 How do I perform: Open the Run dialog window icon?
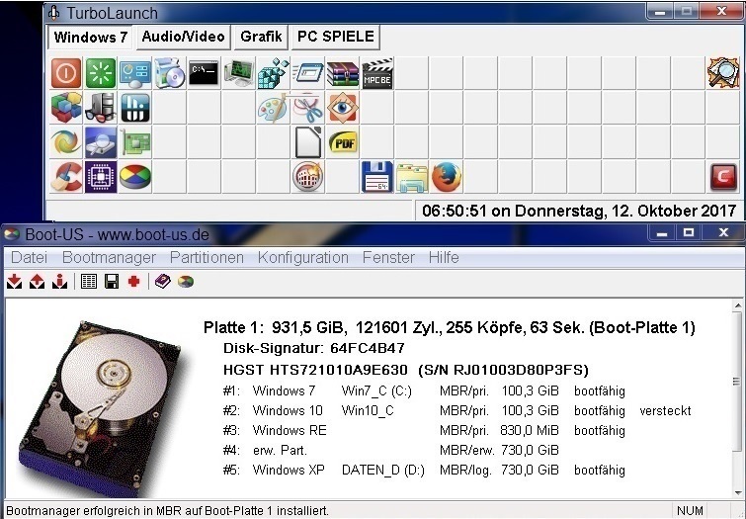coord(308,73)
